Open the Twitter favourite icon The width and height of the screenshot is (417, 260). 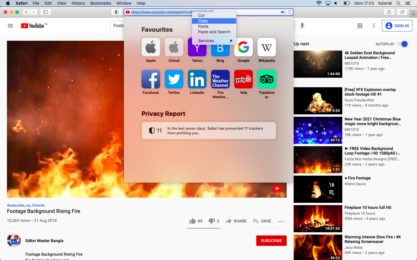pyautogui.click(x=174, y=79)
